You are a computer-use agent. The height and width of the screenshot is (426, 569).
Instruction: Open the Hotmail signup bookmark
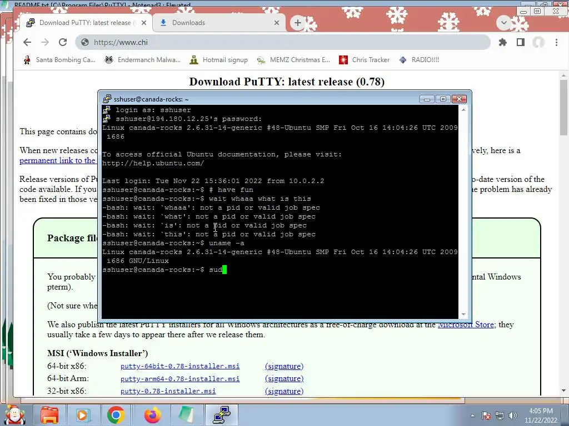tap(219, 60)
